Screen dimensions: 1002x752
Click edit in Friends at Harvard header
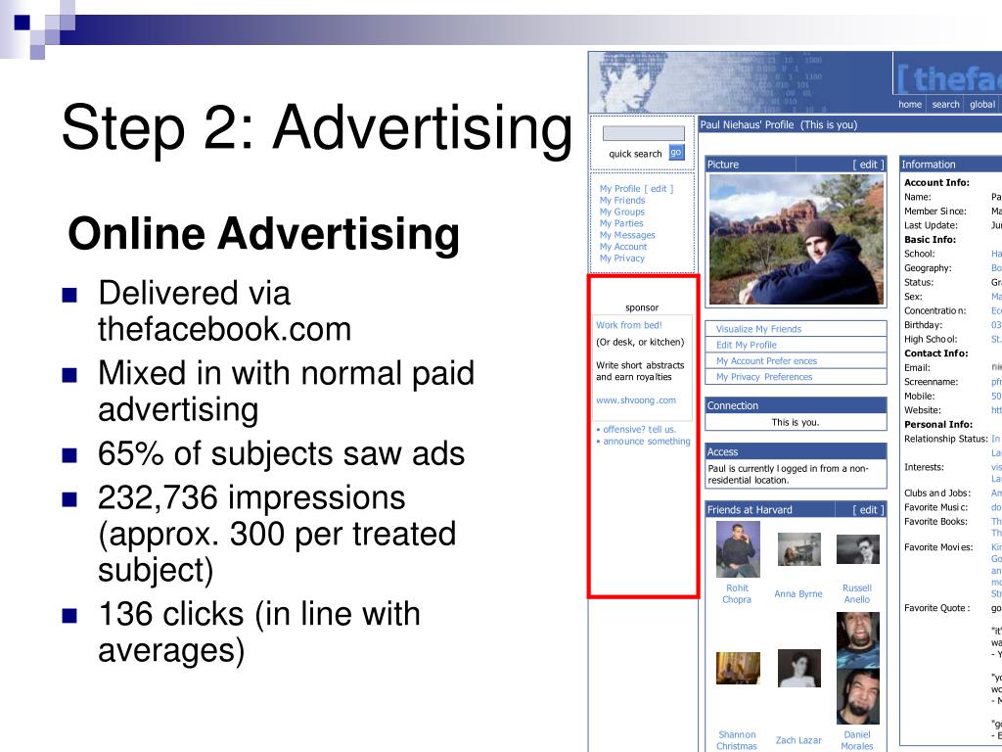869,509
